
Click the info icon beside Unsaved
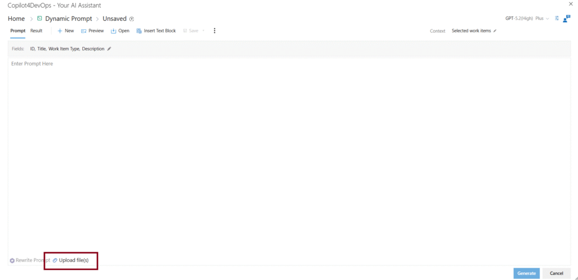132,19
